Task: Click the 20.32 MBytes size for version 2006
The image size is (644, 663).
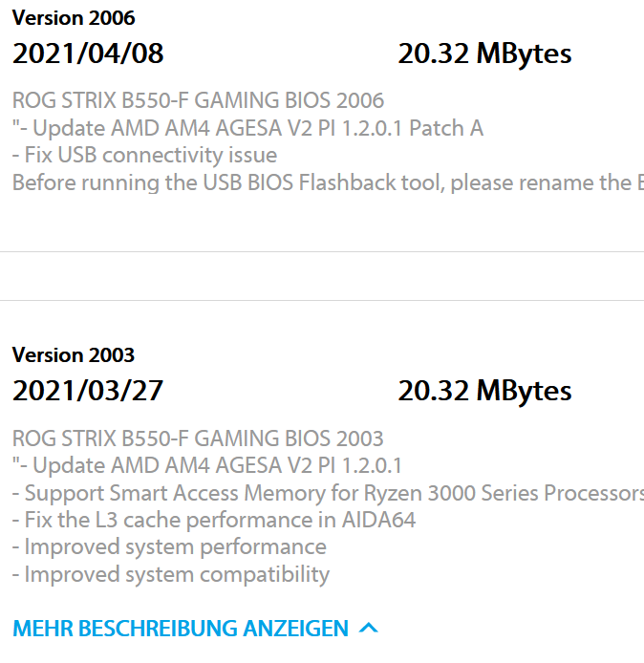Action: coord(484,54)
